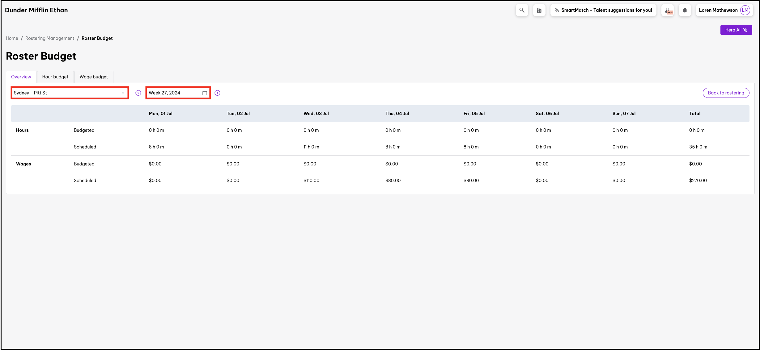Open Rostering Management breadcrumb link
Image resolution: width=760 pixels, height=350 pixels.
point(50,38)
